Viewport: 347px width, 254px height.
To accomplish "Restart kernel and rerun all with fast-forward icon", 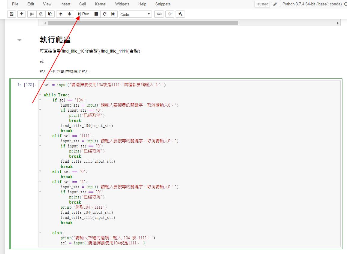I will [x=113, y=14].
